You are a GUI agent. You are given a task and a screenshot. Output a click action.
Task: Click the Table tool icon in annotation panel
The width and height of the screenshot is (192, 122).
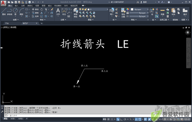[69, 16]
